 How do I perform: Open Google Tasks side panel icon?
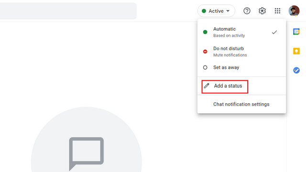[x=296, y=70]
